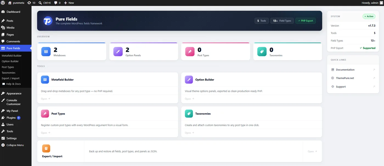Click Open link under Metafield Builder card
This screenshot has height=166, width=384.
46,99
